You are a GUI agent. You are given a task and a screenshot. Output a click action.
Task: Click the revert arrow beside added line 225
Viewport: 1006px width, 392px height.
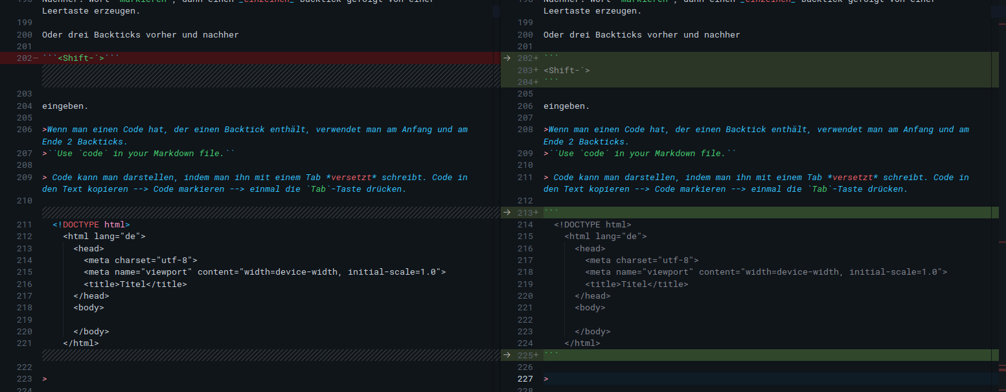(x=507, y=355)
